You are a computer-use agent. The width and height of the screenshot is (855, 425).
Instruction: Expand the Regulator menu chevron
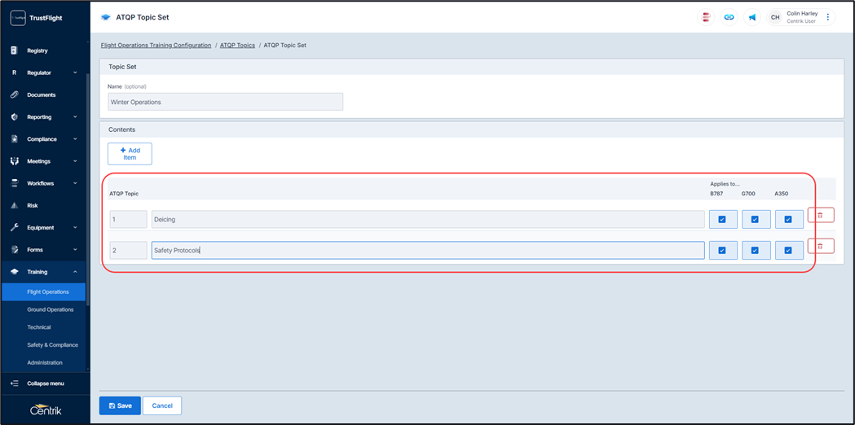[x=75, y=72]
